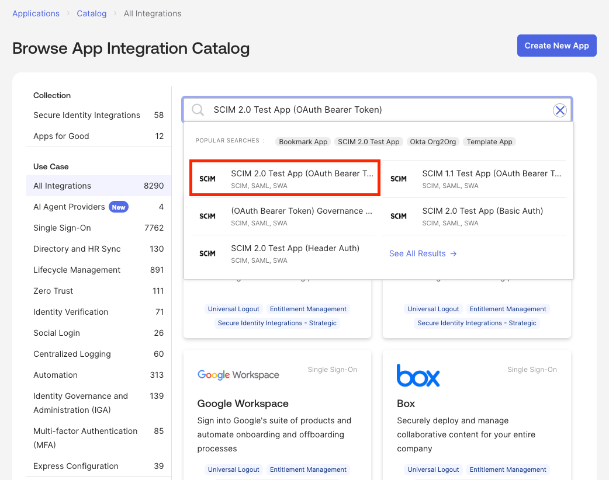This screenshot has height=480, width=609.
Task: Click Entitlement Management tag above Box card
Action: 508,309
